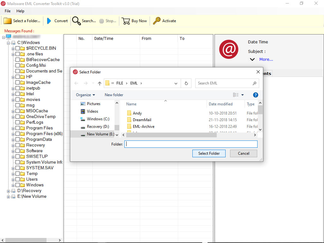Check the Program Files folder checkbox
The height and width of the screenshot is (243, 324).
coord(18,128)
